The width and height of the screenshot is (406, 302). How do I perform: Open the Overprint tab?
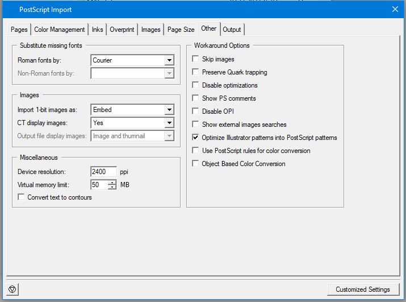point(122,30)
